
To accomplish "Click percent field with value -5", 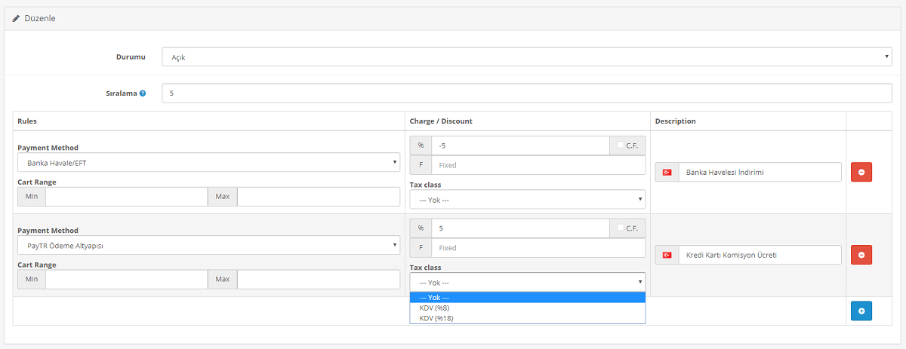I will [520, 145].
